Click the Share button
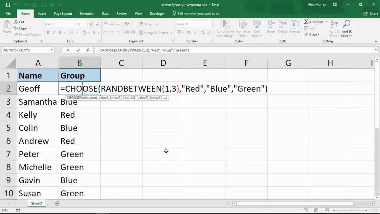The image size is (380, 214). coord(370,13)
